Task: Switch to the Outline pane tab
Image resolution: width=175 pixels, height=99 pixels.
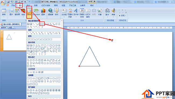Action: coord(10,27)
